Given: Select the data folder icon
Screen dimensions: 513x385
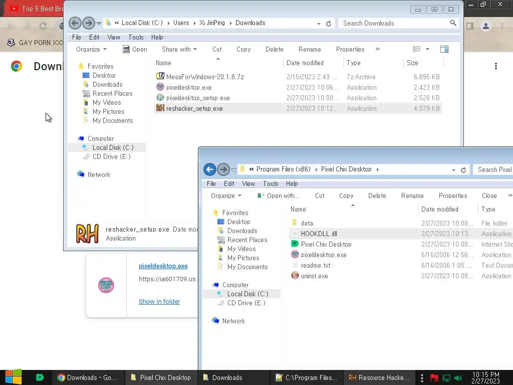Looking at the screenshot, I should click(x=295, y=223).
